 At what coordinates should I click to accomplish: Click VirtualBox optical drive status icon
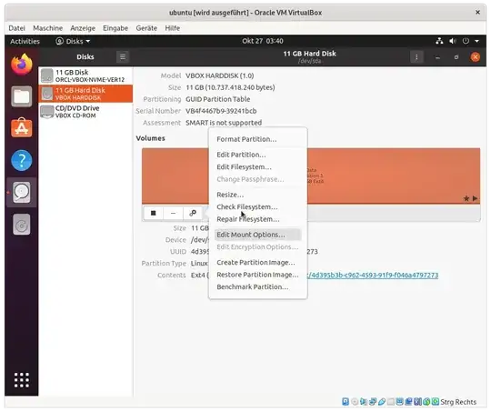(x=355, y=401)
